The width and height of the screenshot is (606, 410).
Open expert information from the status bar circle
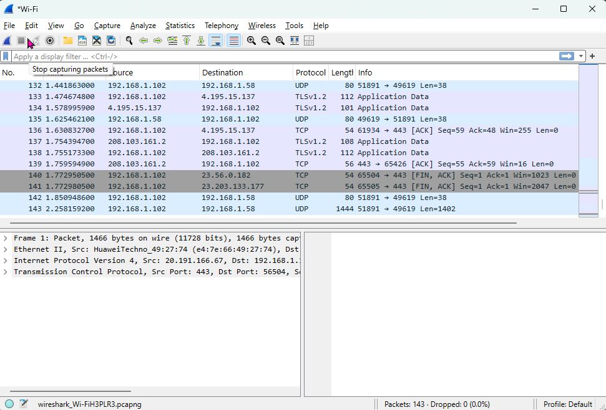click(9, 404)
